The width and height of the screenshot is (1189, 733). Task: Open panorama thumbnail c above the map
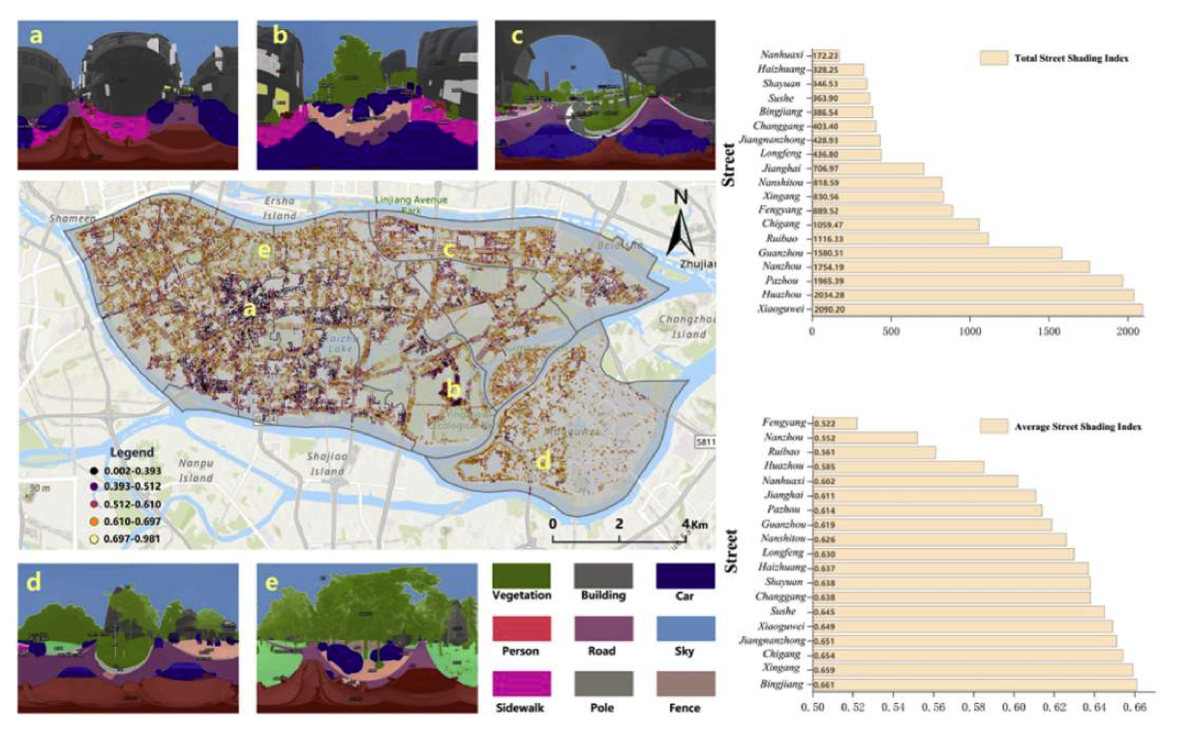tap(605, 94)
